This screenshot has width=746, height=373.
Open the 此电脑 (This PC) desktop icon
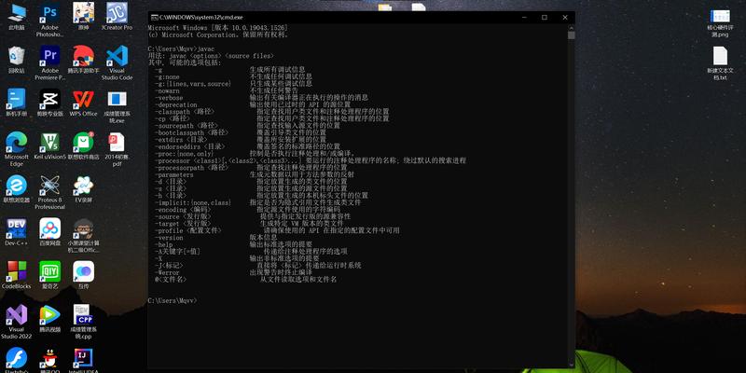point(16,17)
